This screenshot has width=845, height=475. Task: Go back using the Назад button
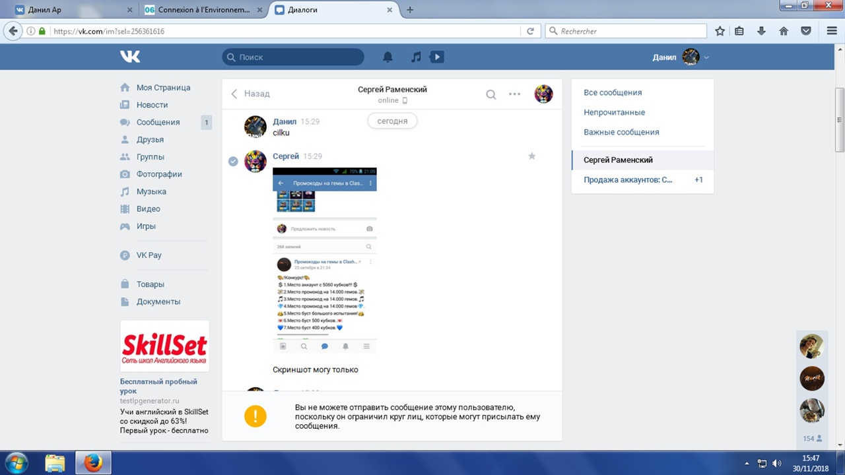click(250, 94)
